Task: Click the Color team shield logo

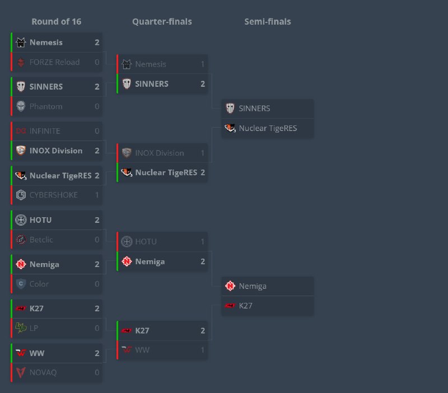Action: 21,284
